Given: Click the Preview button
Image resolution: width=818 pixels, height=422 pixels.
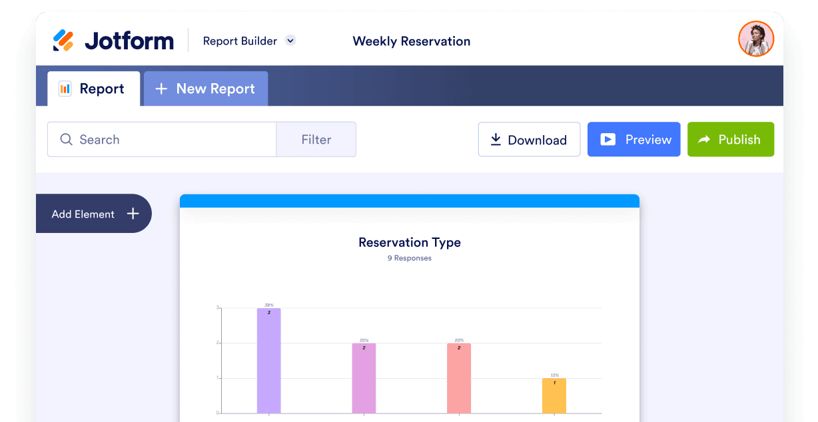Looking at the screenshot, I should pos(633,139).
